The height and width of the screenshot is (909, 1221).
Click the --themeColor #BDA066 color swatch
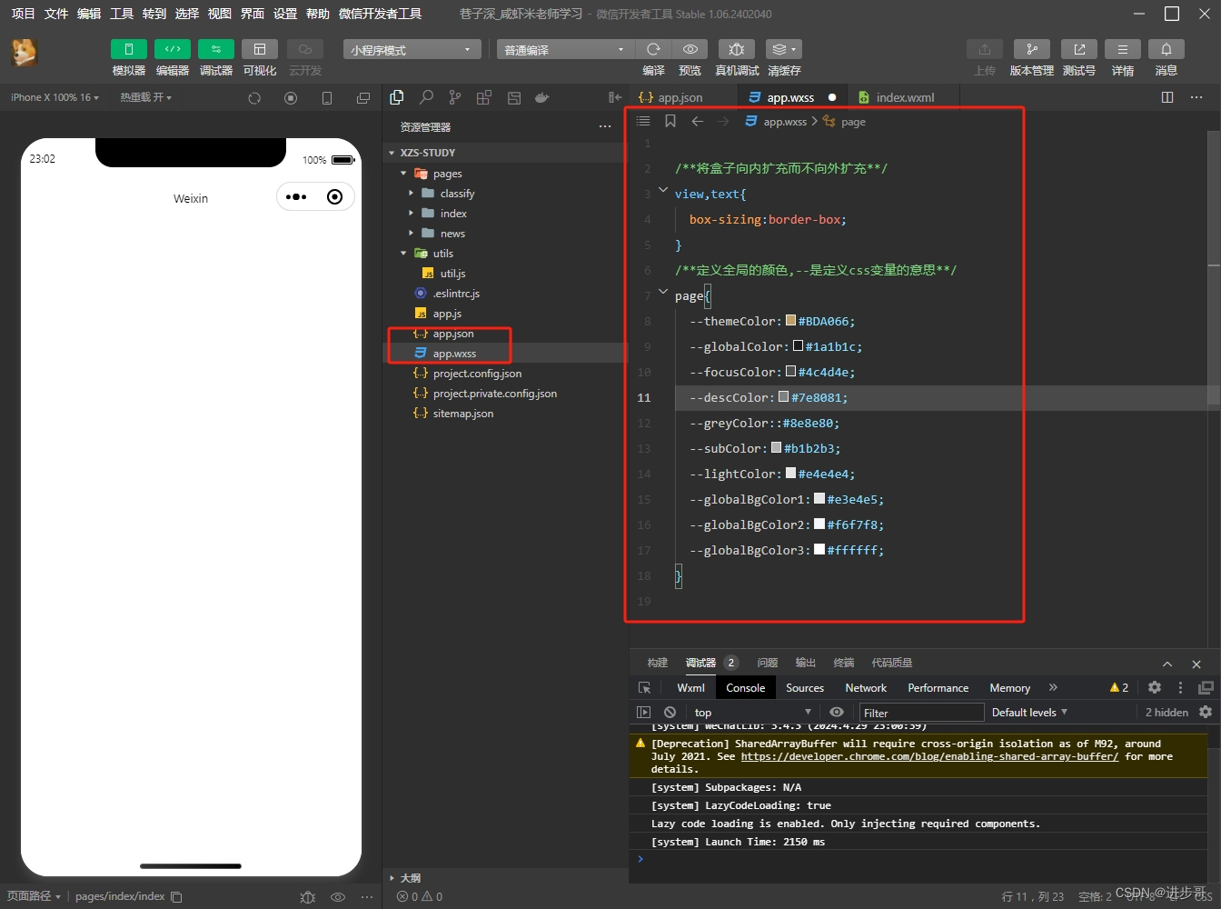pos(790,320)
